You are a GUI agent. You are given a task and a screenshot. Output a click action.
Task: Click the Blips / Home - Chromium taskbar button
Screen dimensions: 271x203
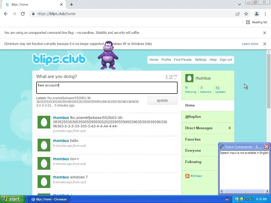(x=49, y=199)
